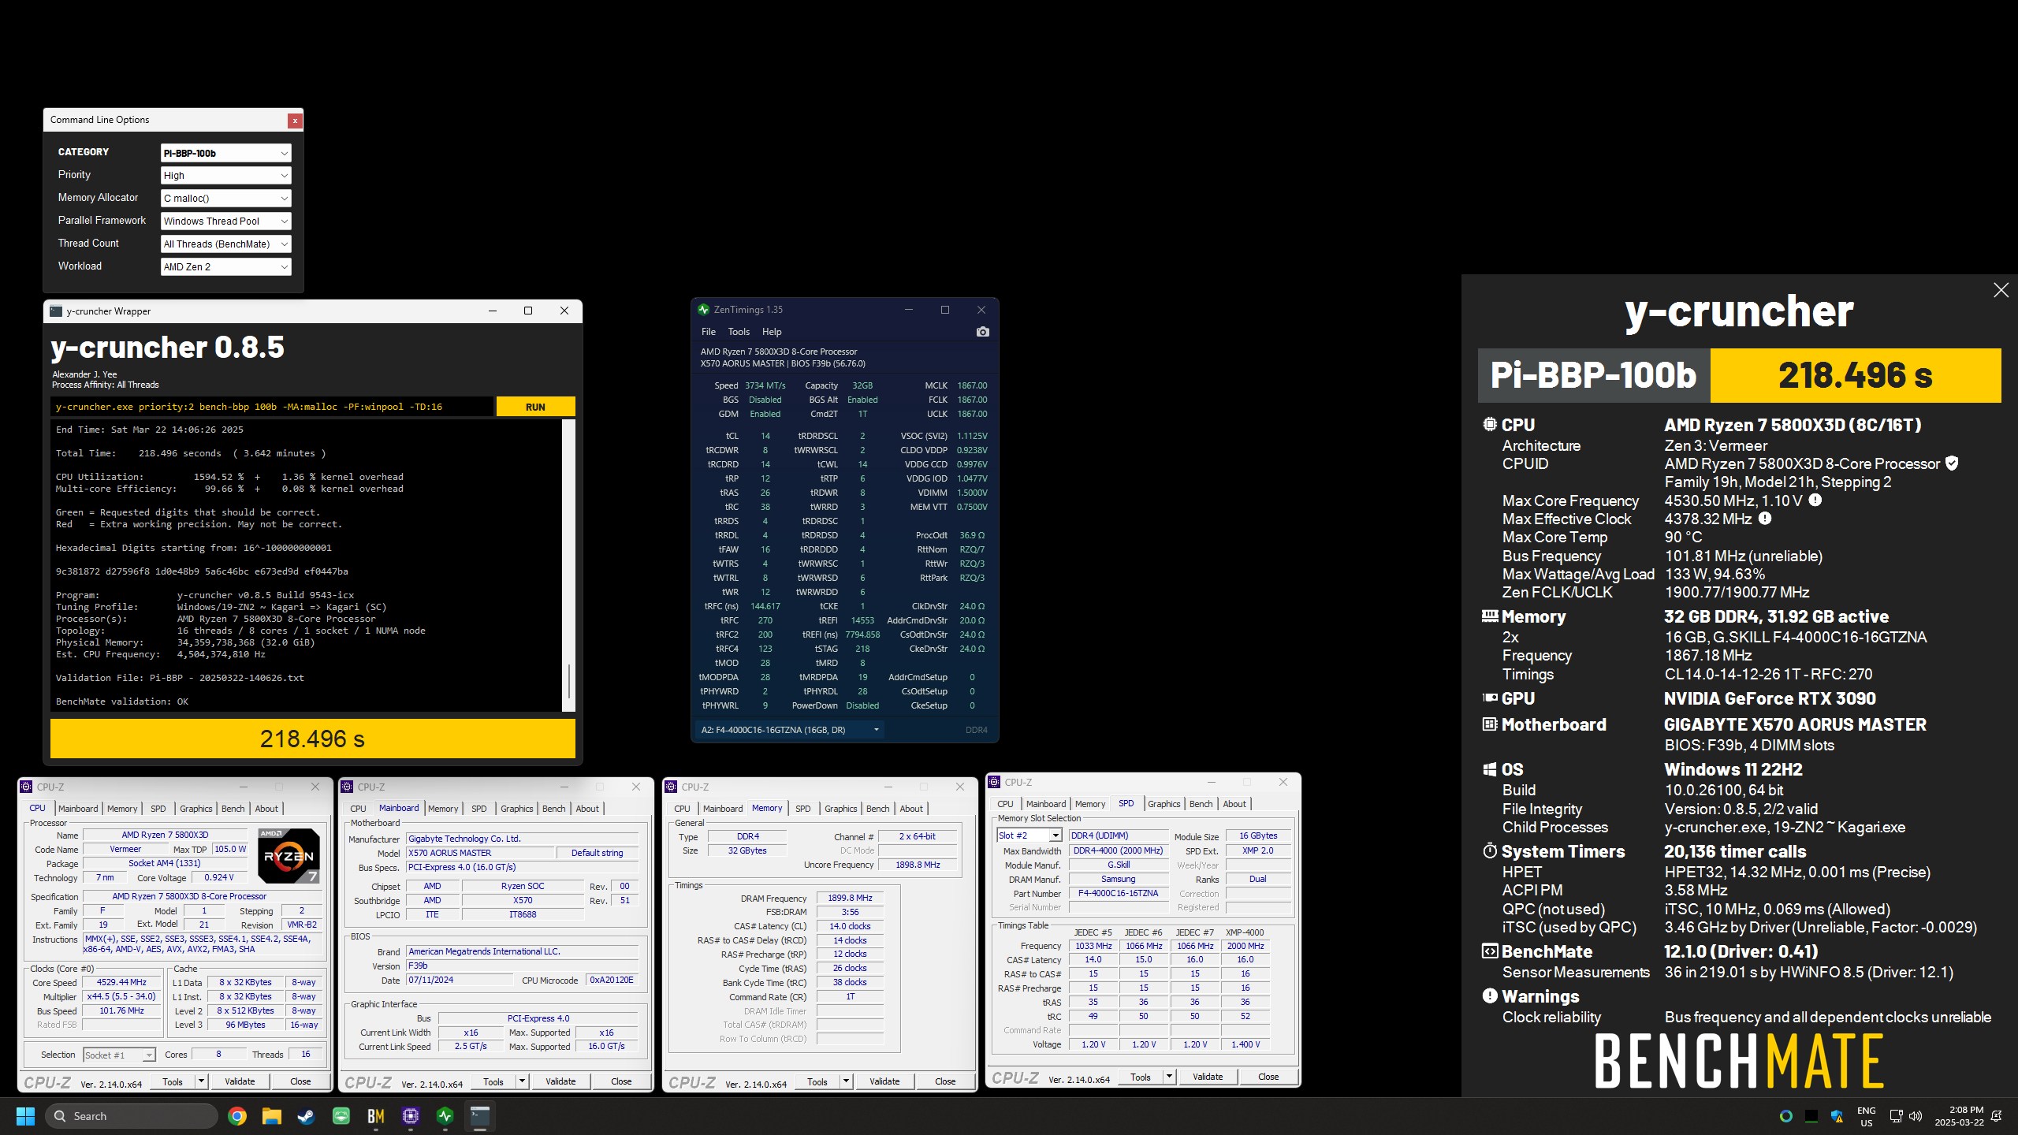Click the Ryzen 7 logo in the CPU-Z CPU window
The height and width of the screenshot is (1135, 2018).
[289, 855]
